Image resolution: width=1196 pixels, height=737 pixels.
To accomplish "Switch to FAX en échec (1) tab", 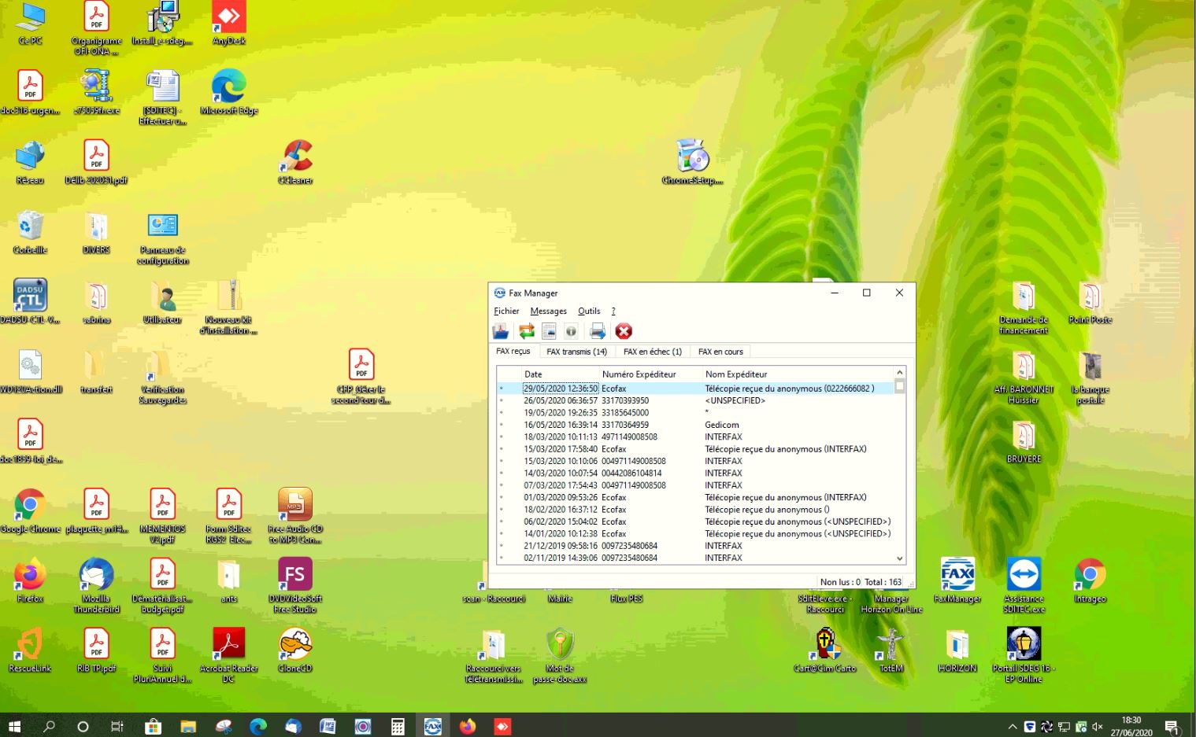I will 652,352.
